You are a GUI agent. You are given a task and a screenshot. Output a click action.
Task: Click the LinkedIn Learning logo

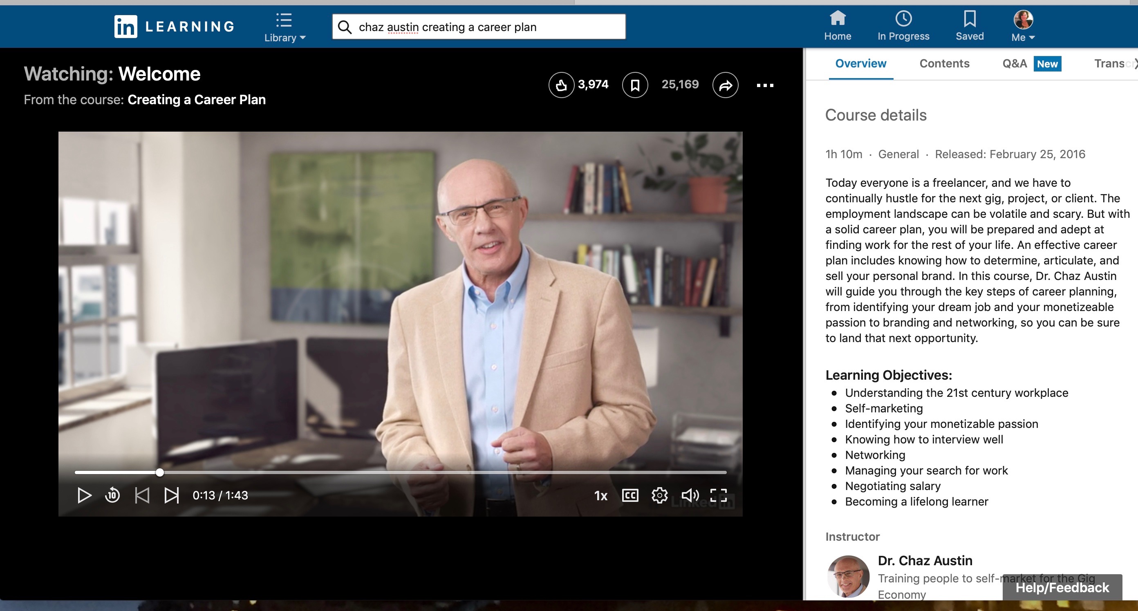(175, 27)
